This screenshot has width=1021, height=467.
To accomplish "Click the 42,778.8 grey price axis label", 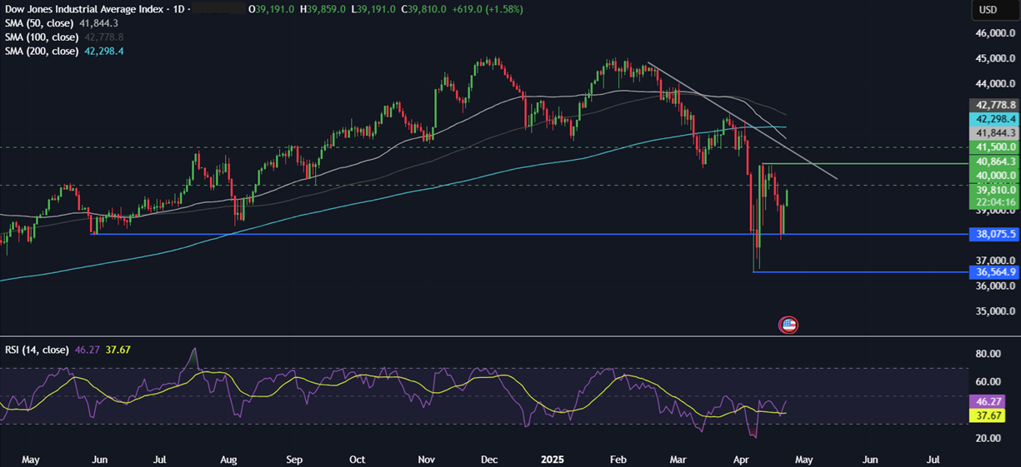I will click(993, 105).
